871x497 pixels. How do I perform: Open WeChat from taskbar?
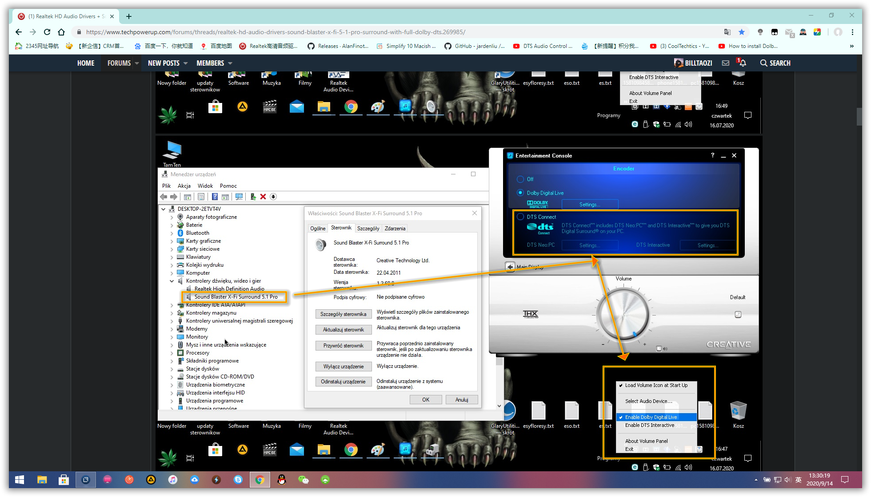[x=303, y=480]
